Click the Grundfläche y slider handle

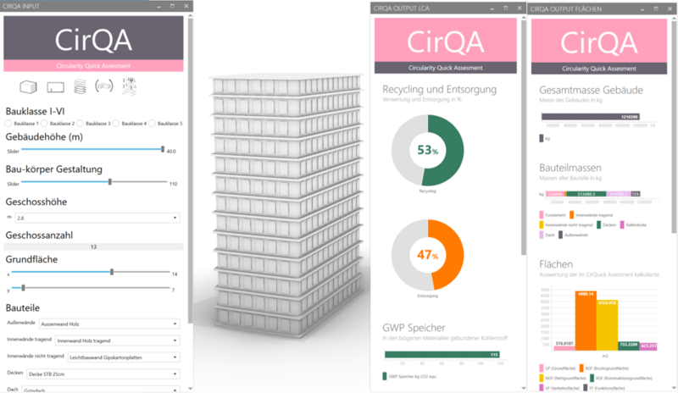(x=24, y=287)
